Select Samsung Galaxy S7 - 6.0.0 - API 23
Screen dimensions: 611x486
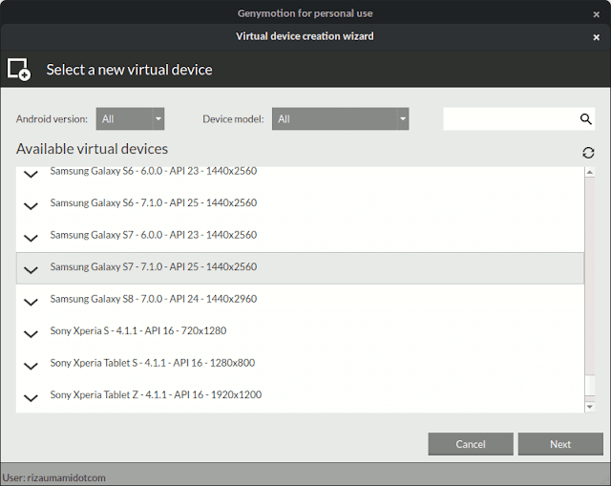pyautogui.click(x=300, y=236)
